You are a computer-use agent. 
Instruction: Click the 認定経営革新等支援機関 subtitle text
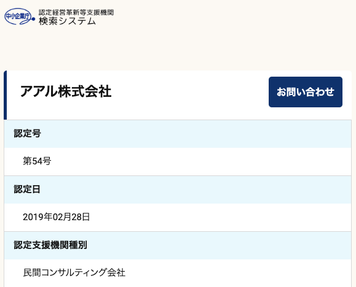[x=76, y=12]
